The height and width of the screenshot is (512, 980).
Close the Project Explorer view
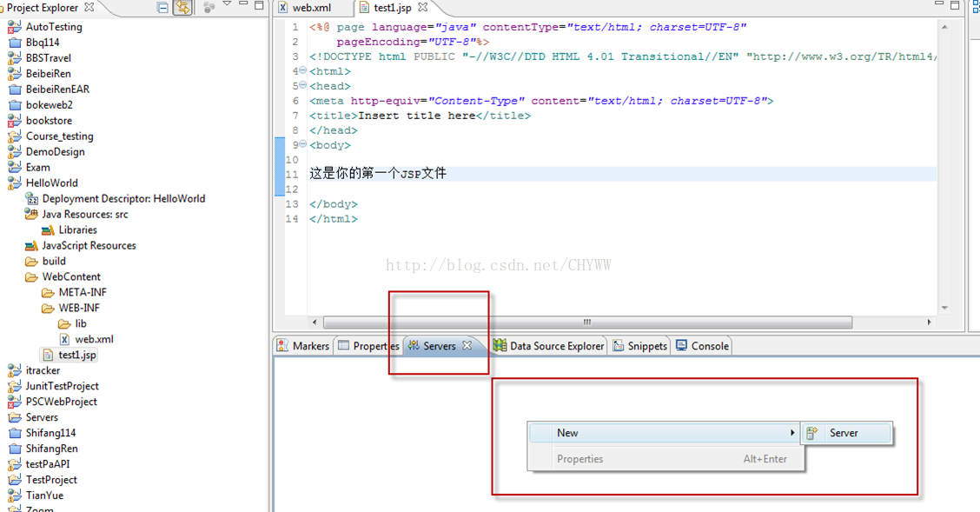pyautogui.click(x=89, y=8)
